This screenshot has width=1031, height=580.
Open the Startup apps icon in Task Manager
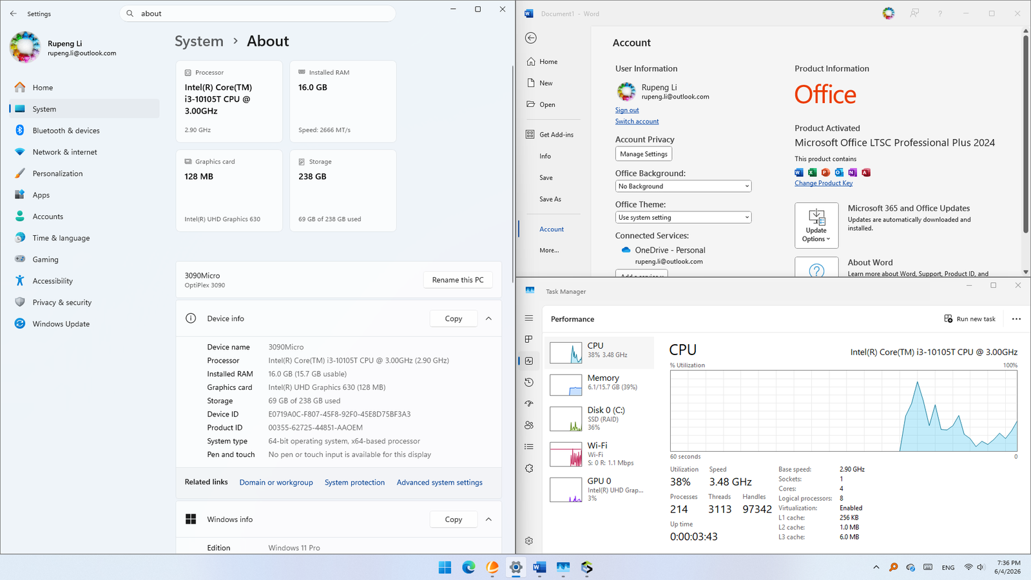click(529, 403)
